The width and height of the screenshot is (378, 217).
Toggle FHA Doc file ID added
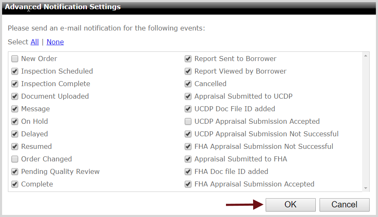point(188,172)
